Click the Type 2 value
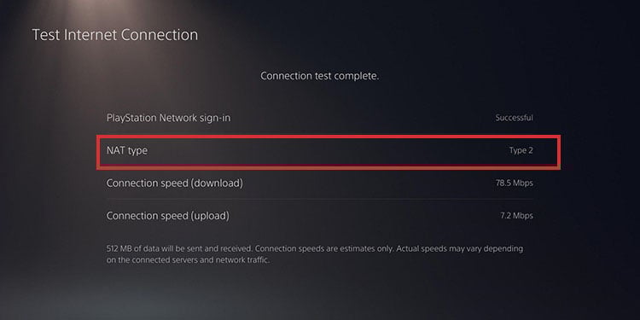640x320 pixels. pos(521,150)
